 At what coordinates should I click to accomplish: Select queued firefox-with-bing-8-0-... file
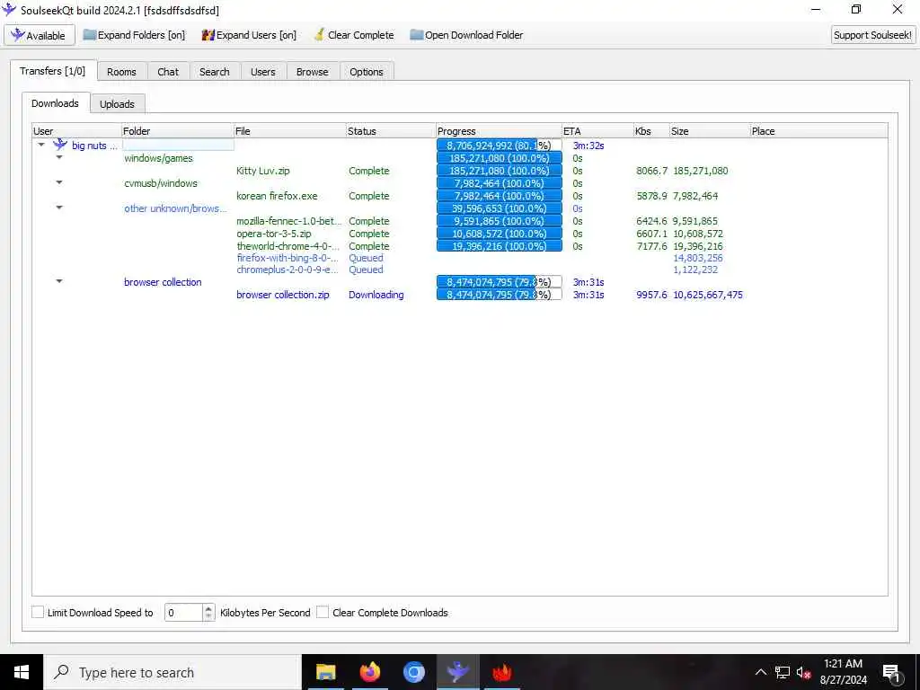tap(287, 258)
